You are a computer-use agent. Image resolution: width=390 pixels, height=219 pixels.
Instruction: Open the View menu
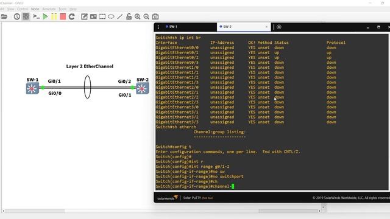pyautogui.click(x=11, y=9)
